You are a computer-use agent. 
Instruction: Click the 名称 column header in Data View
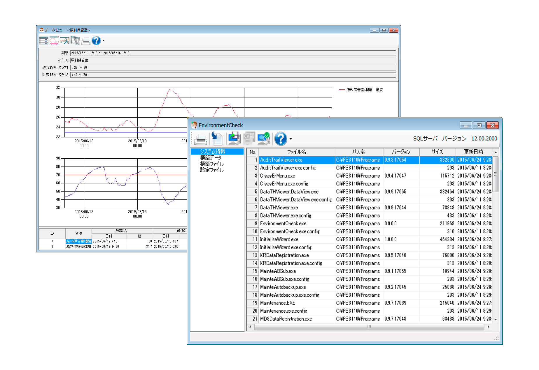pyautogui.click(x=78, y=233)
